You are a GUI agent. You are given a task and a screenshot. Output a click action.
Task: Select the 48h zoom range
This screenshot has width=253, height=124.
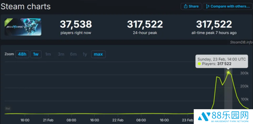(22, 54)
